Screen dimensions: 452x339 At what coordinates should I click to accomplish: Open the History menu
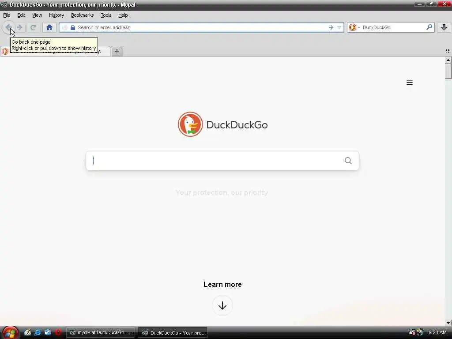(x=56, y=15)
